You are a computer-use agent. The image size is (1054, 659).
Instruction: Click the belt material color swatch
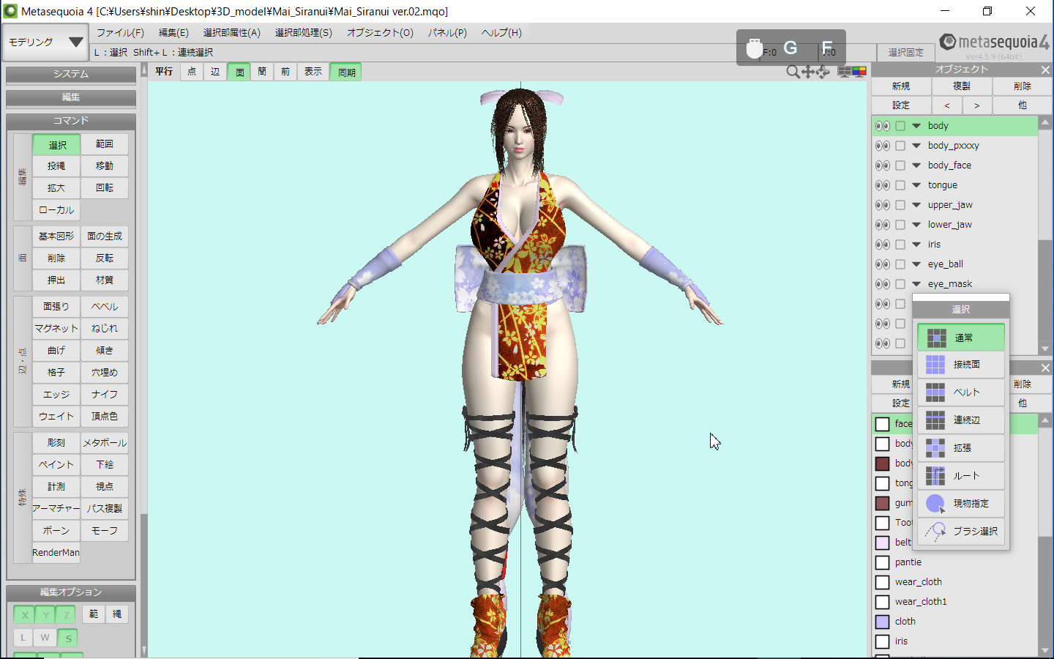(x=883, y=543)
